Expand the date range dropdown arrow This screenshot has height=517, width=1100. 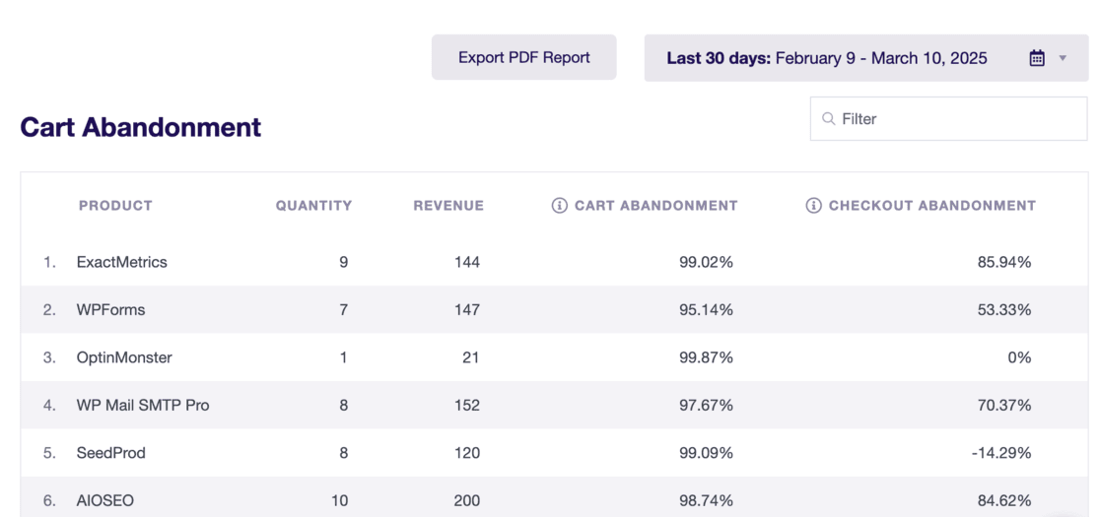click(1063, 58)
